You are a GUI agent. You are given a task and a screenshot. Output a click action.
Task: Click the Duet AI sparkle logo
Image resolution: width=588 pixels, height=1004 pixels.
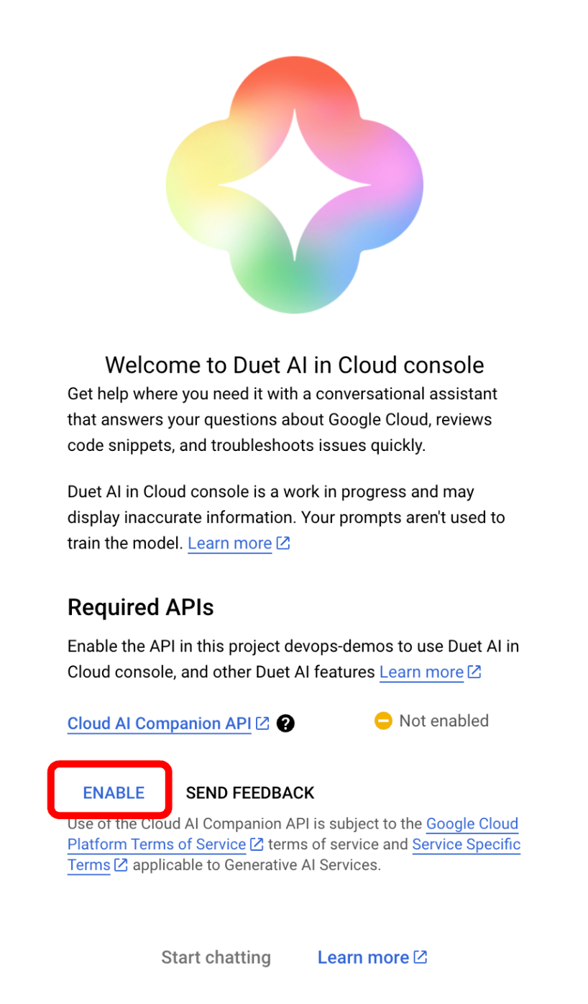(295, 186)
